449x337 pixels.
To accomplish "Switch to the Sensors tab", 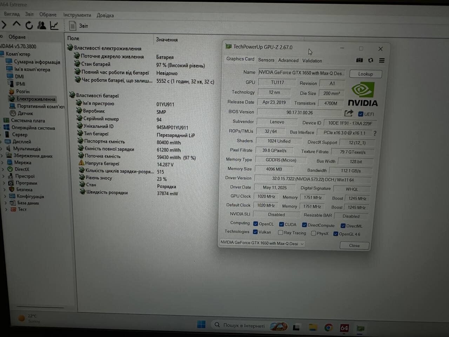I will click(266, 60).
